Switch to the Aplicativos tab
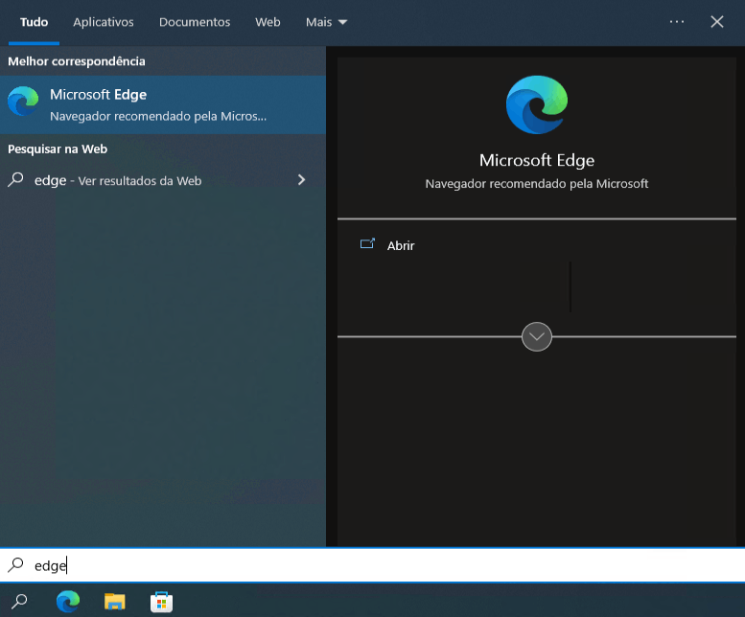Screen dimensions: 745x617 [x=104, y=22]
